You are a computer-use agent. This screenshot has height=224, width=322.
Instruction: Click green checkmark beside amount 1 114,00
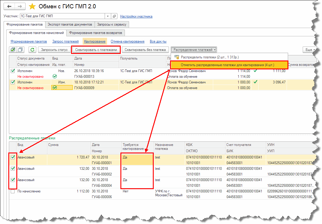255,71
